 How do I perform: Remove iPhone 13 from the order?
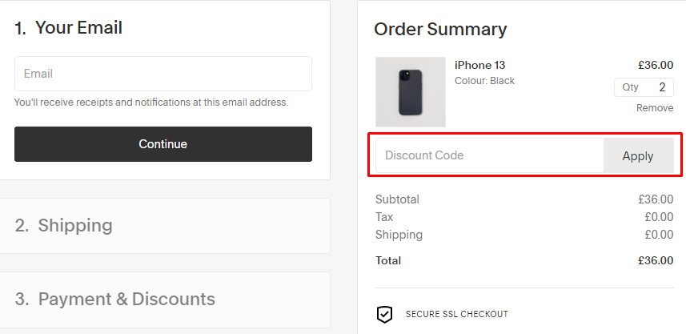(655, 108)
